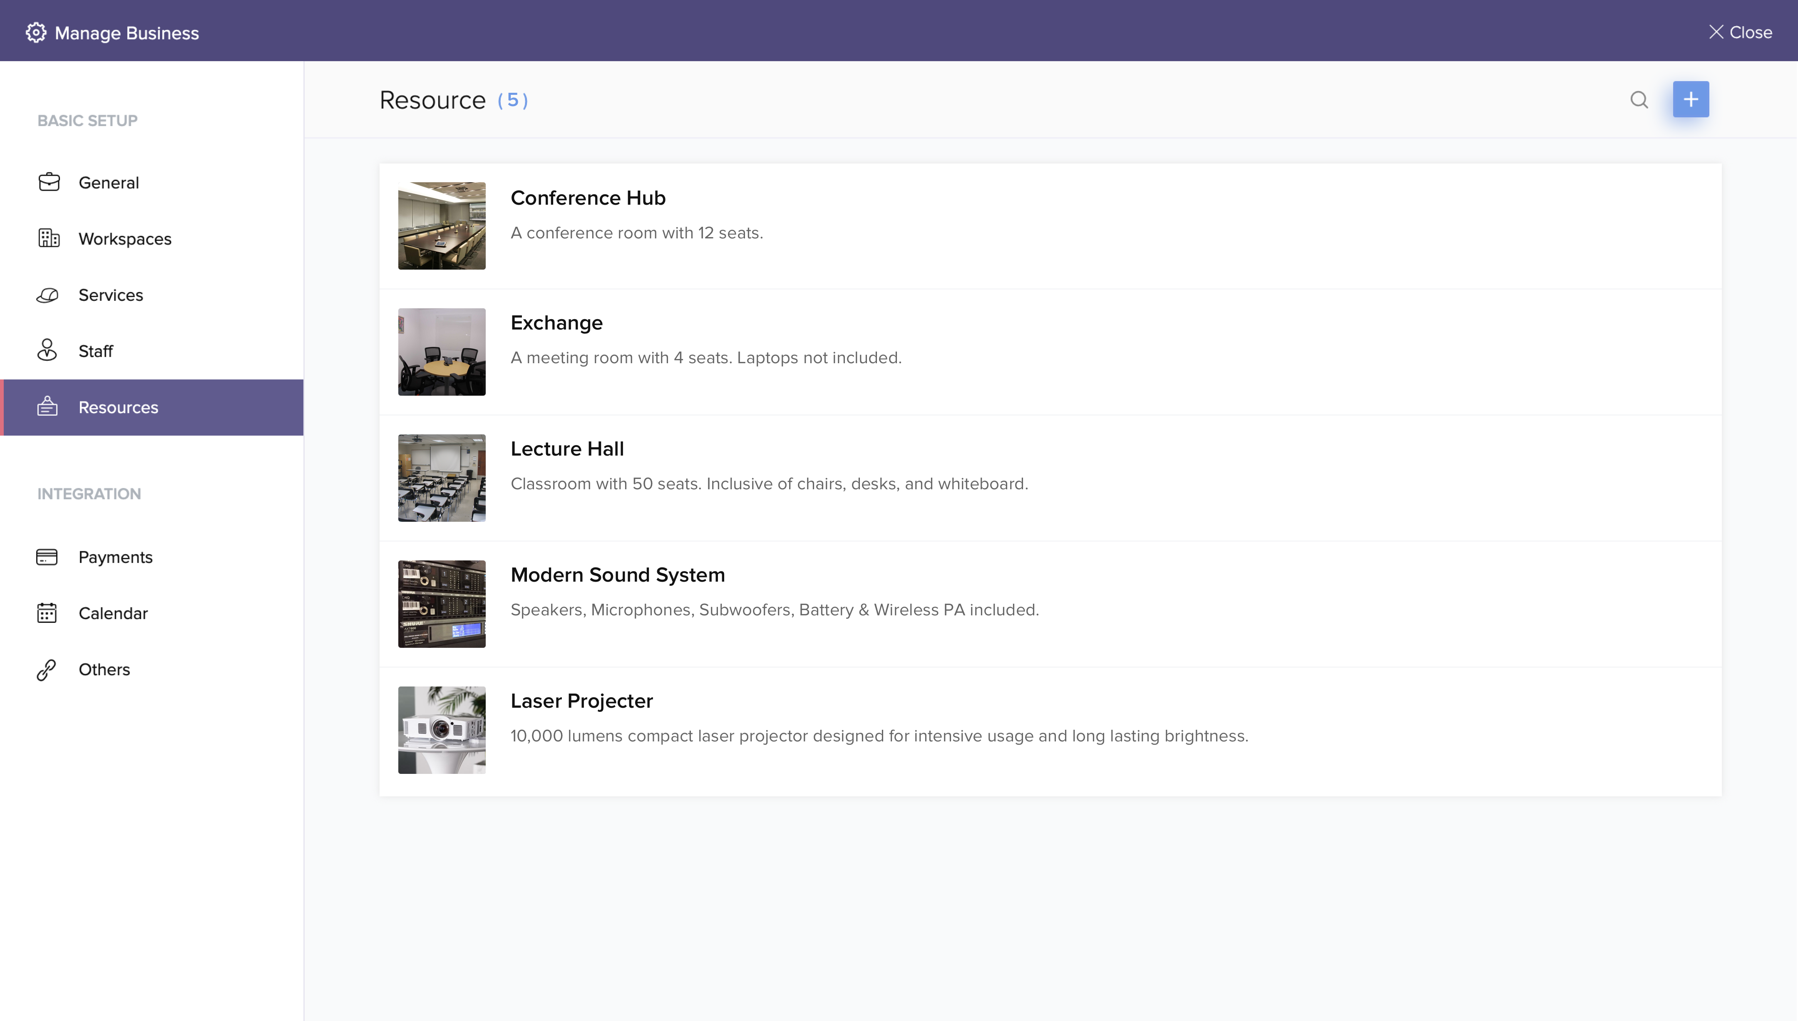The width and height of the screenshot is (1798, 1021).
Task: Go to the Workspaces section
Action: pyautogui.click(x=125, y=239)
